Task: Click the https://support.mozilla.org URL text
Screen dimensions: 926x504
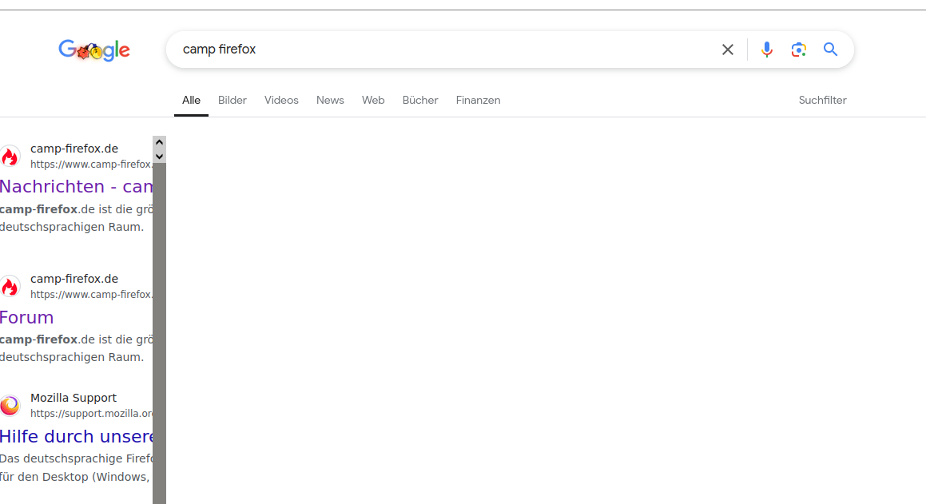Action: [92, 414]
